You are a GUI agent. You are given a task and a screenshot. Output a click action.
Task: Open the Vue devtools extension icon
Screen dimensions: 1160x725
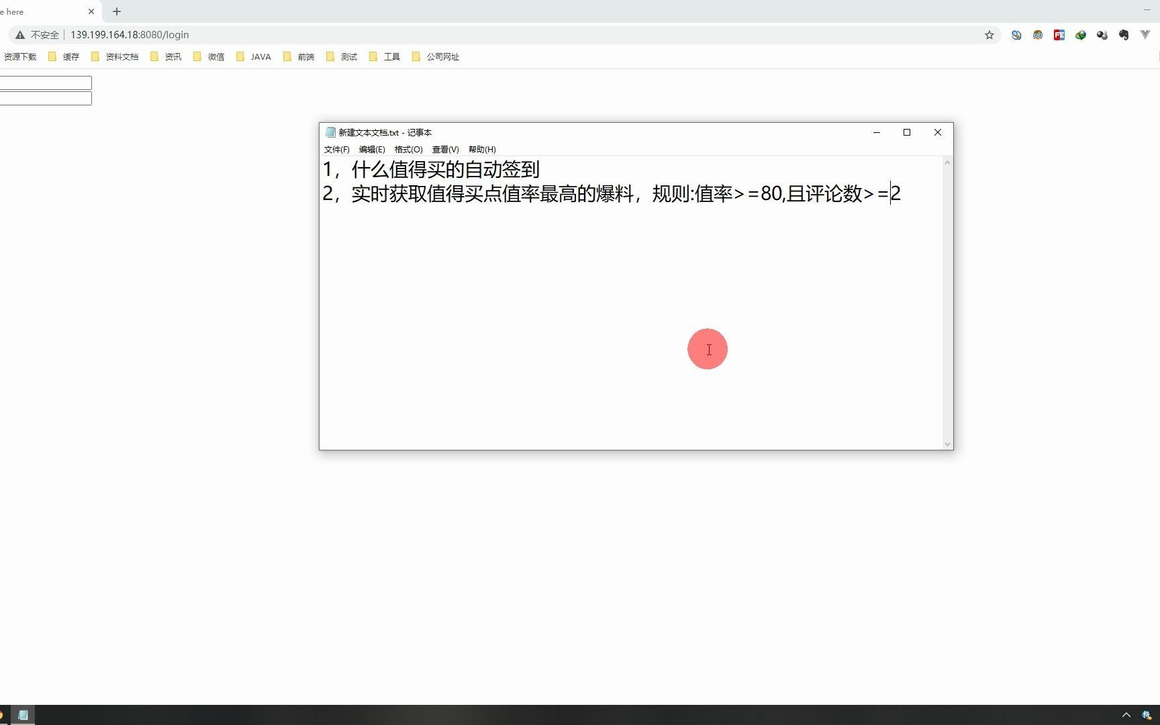pyautogui.click(x=1145, y=35)
